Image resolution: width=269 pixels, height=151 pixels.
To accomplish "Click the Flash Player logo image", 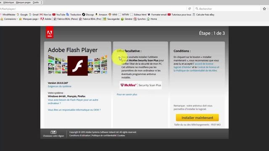I will coord(77,66).
